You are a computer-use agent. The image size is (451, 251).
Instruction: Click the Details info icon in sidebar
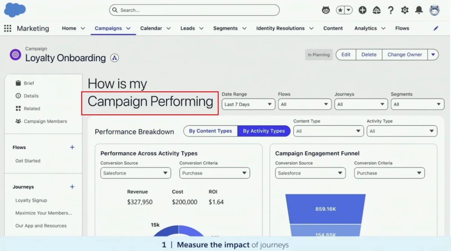18,96
